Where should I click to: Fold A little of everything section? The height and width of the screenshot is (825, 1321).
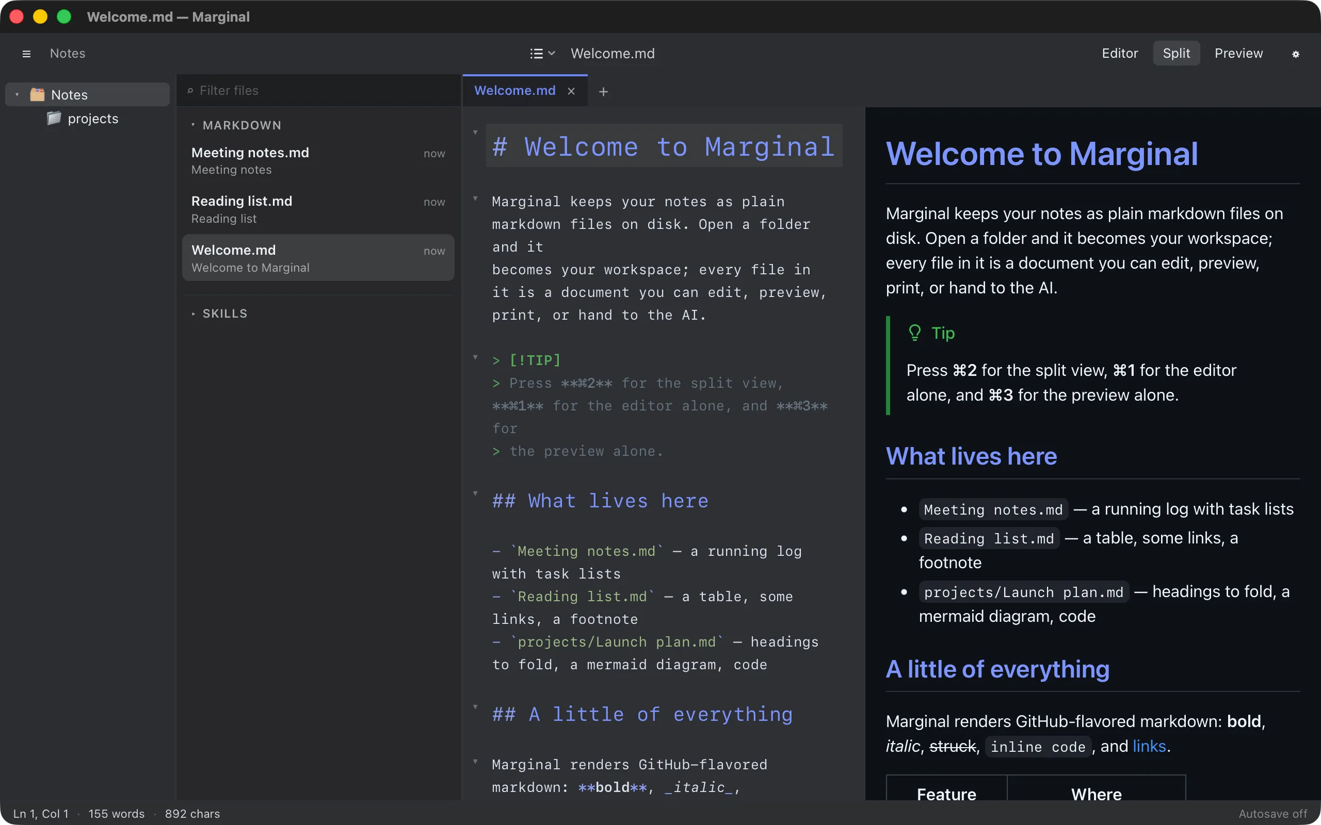(475, 706)
